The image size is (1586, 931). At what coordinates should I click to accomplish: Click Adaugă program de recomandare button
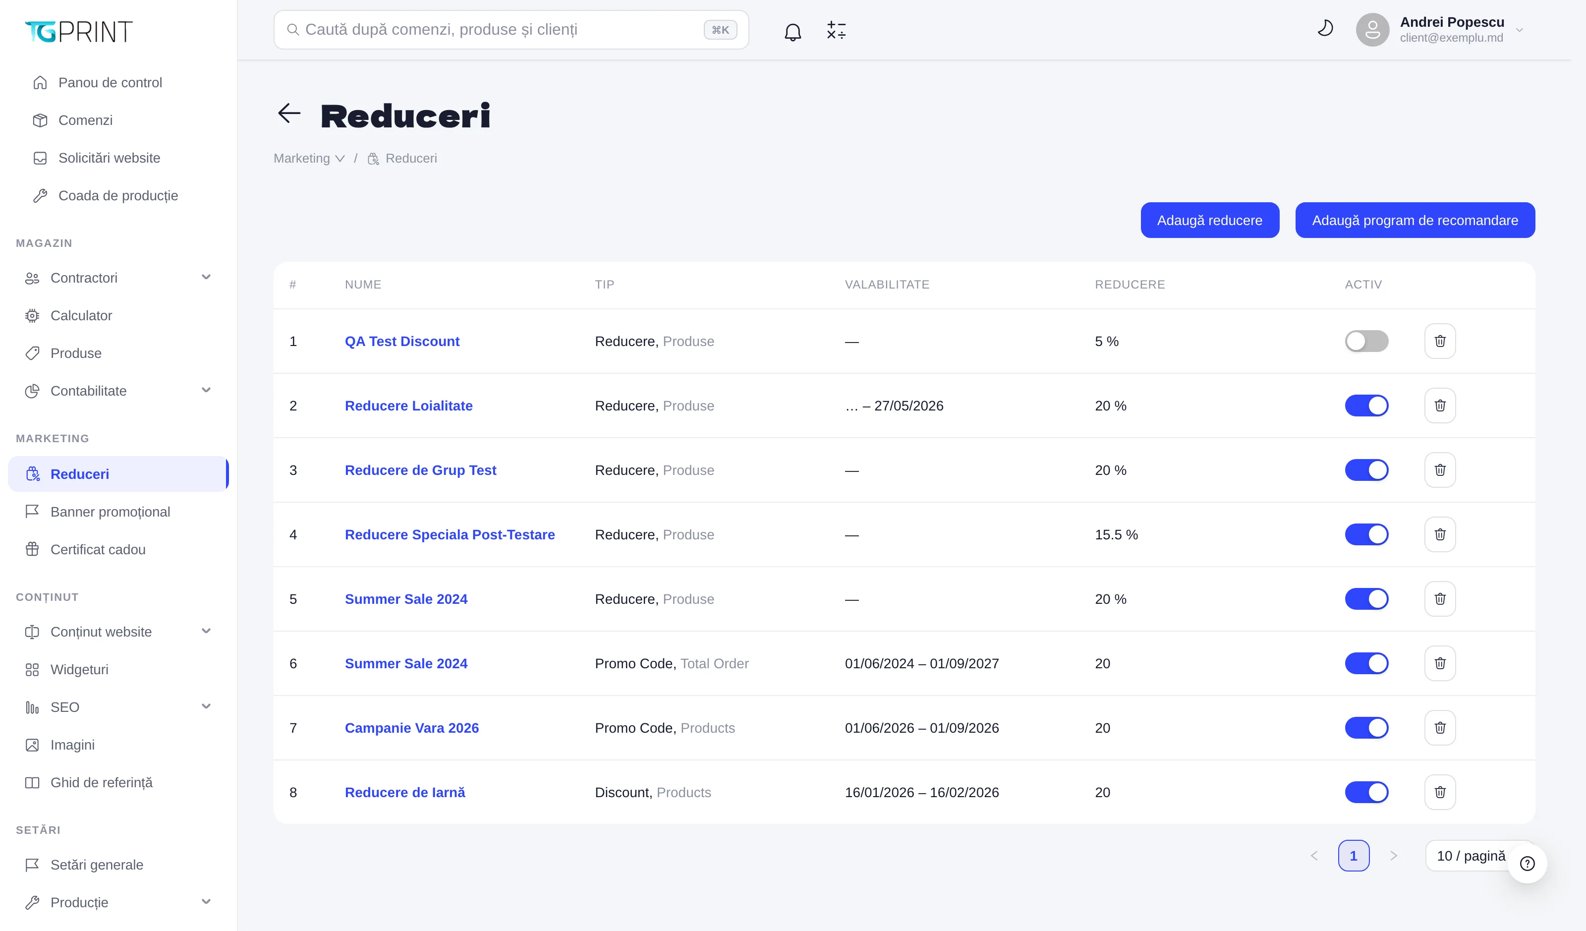coord(1415,220)
